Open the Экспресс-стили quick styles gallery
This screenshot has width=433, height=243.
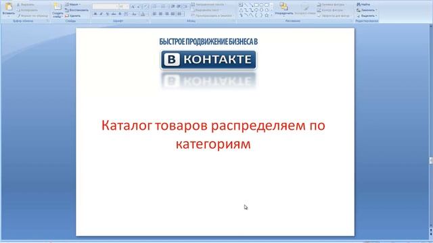[x=305, y=9]
